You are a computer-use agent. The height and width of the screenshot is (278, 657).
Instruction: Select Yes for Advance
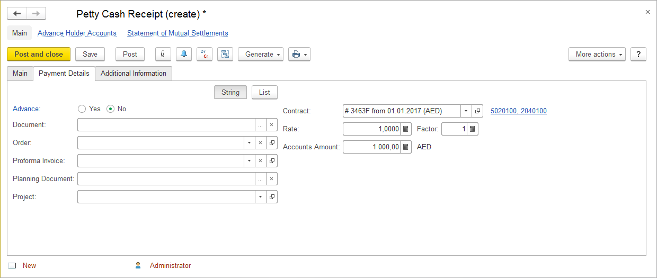82,109
